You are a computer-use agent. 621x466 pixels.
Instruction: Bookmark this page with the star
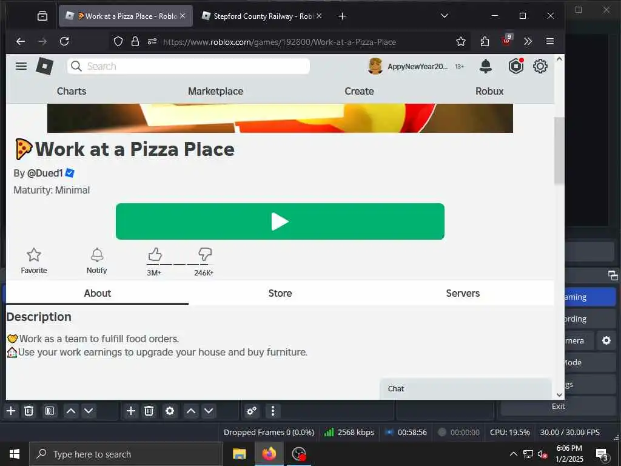461,42
